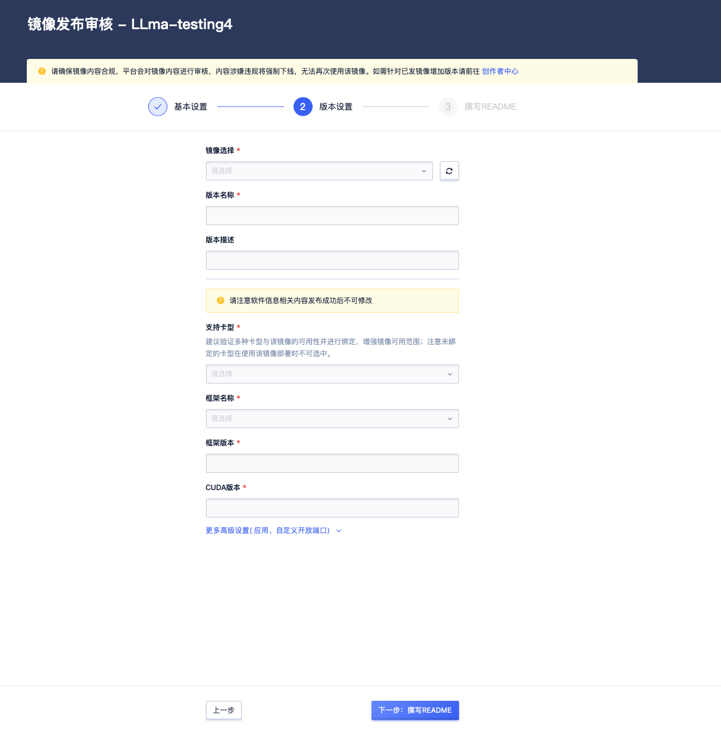Viewport: 721px width, 733px height.
Task: Focus the CUDA版本 input field
Action: [332, 508]
